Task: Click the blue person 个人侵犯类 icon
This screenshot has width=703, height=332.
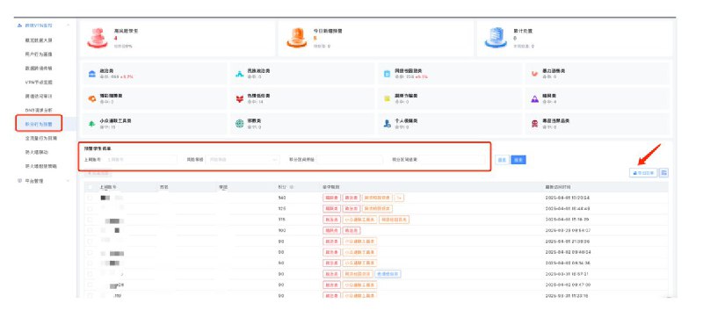Action: [387, 124]
